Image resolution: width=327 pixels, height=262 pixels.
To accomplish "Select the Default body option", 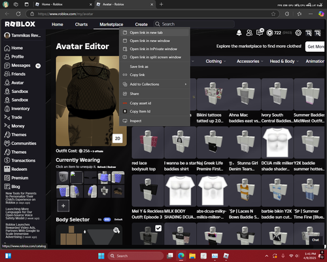I will point(118,219).
